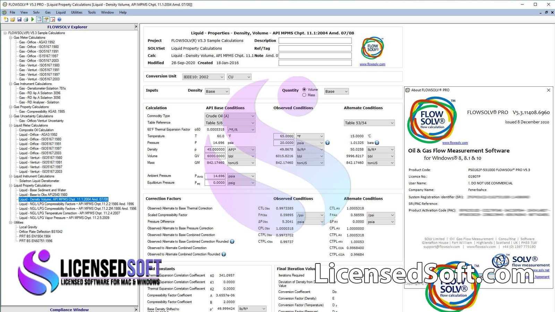The width and height of the screenshot is (555, 312).
Task: Open the Table 5/6 reference dropdown
Action: pos(230,123)
